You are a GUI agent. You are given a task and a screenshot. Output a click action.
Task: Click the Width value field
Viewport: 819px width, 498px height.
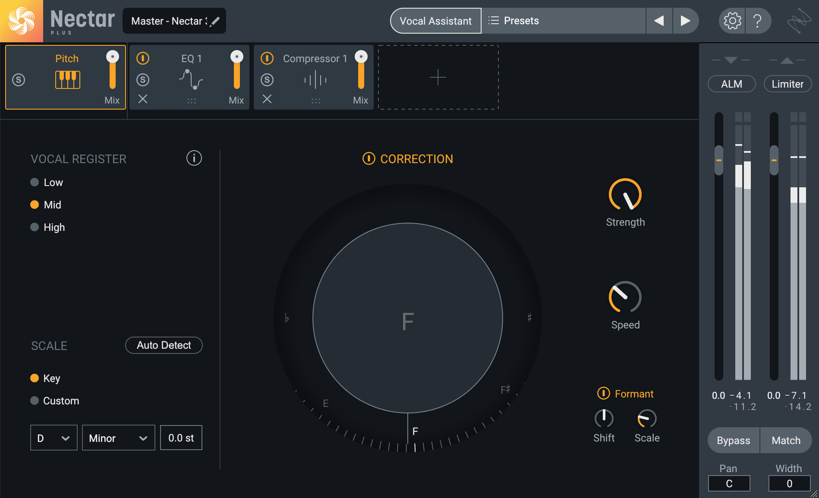[x=789, y=483]
